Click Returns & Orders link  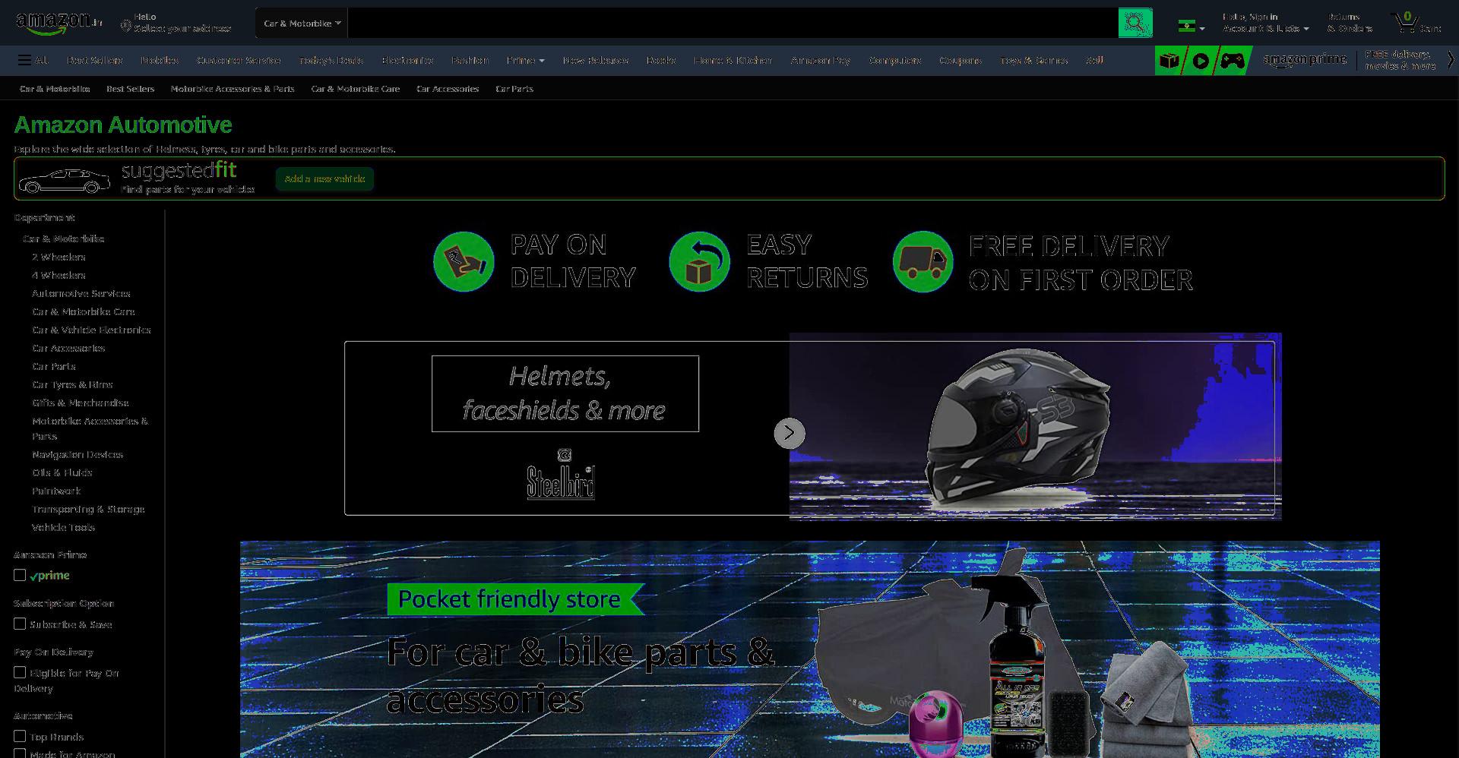(x=1350, y=23)
